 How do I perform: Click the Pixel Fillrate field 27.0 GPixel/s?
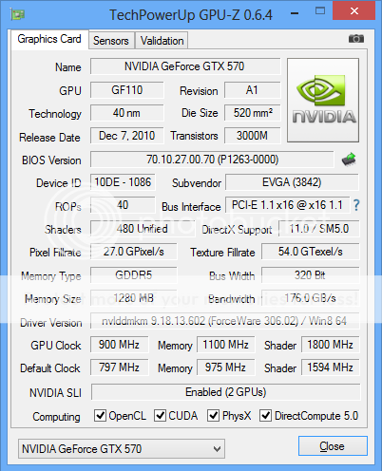coord(134,252)
